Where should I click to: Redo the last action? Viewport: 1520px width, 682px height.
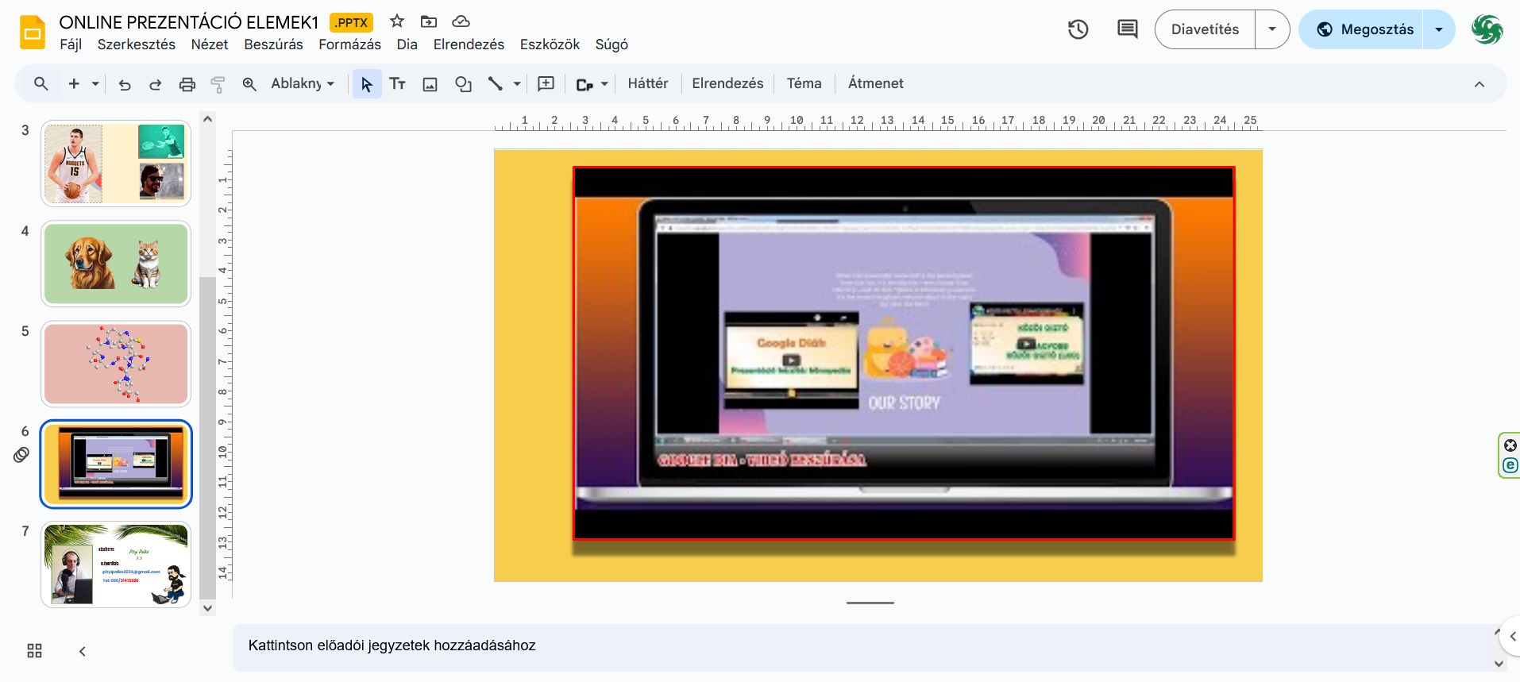[x=156, y=84]
